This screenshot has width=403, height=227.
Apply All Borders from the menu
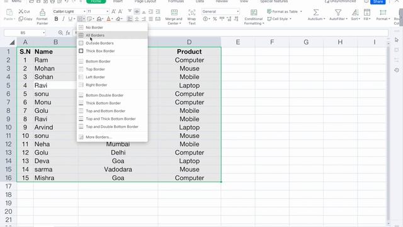click(x=112, y=35)
